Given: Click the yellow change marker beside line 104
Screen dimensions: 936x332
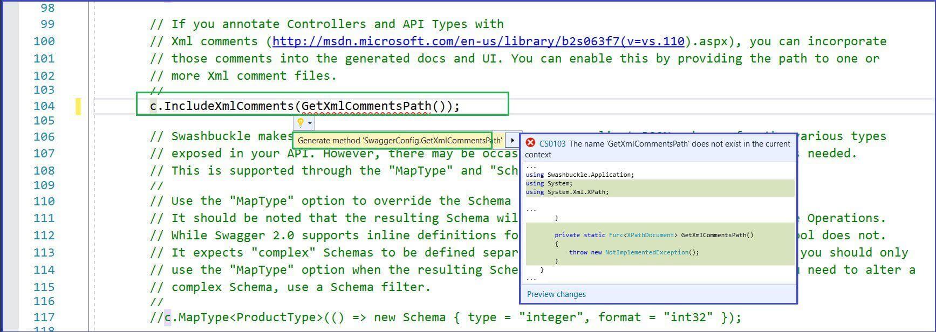Looking at the screenshot, I should point(78,106).
